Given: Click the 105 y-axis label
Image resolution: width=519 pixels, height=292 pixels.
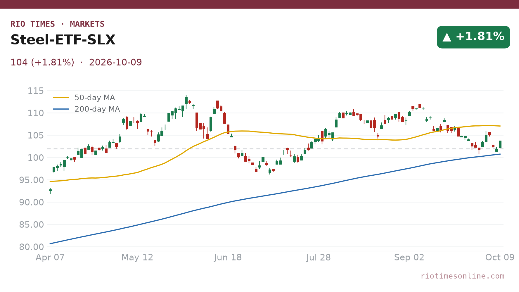Looking at the screenshot, I should pyautogui.click(x=36, y=135).
